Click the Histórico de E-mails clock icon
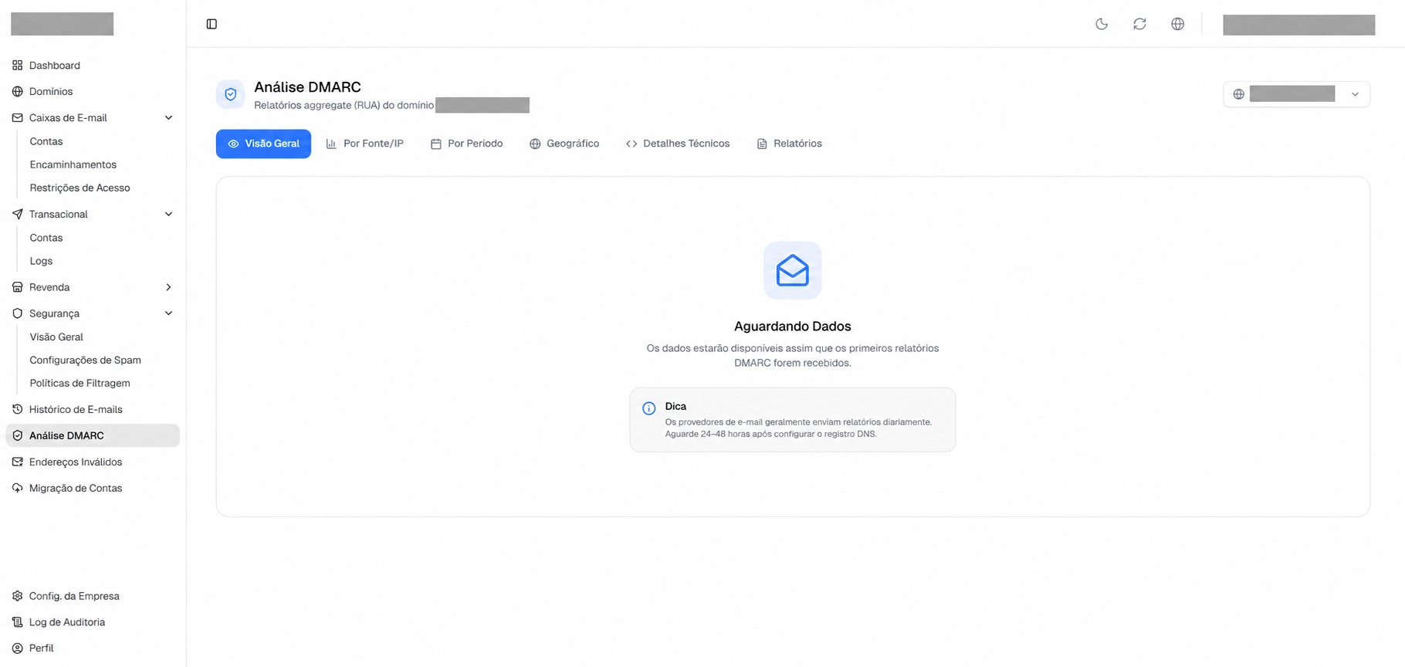This screenshot has height=667, width=1405. pos(18,410)
